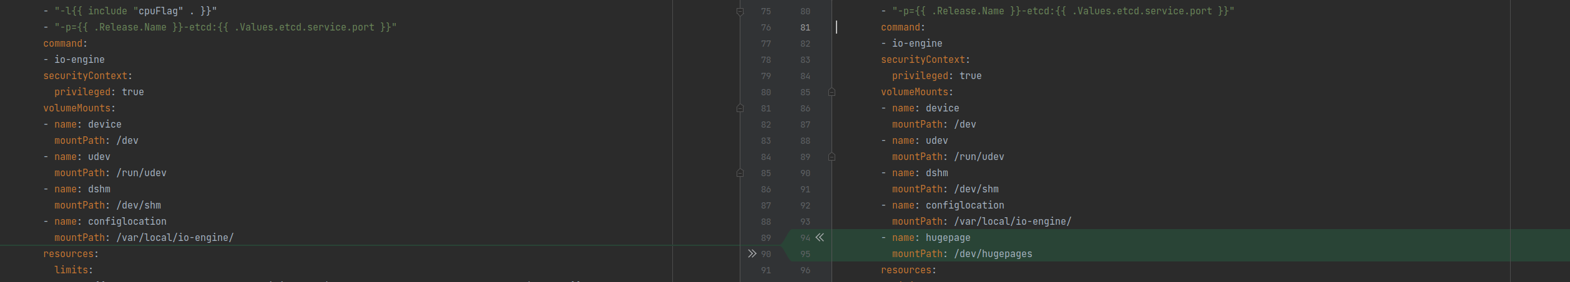This screenshot has width=1570, height=282.
Task: Click left-file line 76 with the etcd port argument
Action: [220, 27]
